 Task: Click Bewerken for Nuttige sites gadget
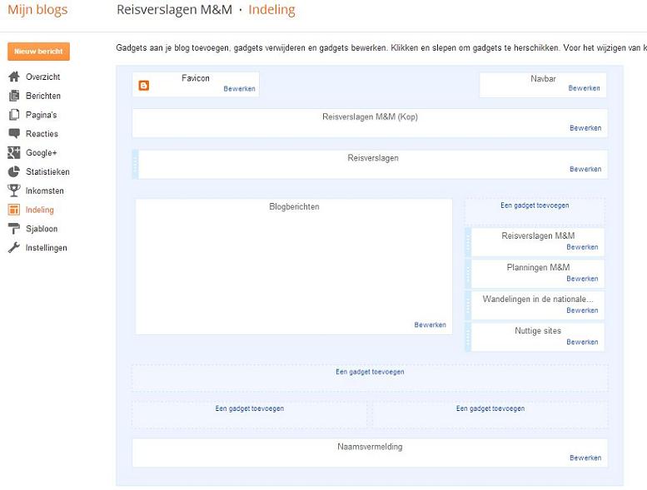(x=582, y=342)
